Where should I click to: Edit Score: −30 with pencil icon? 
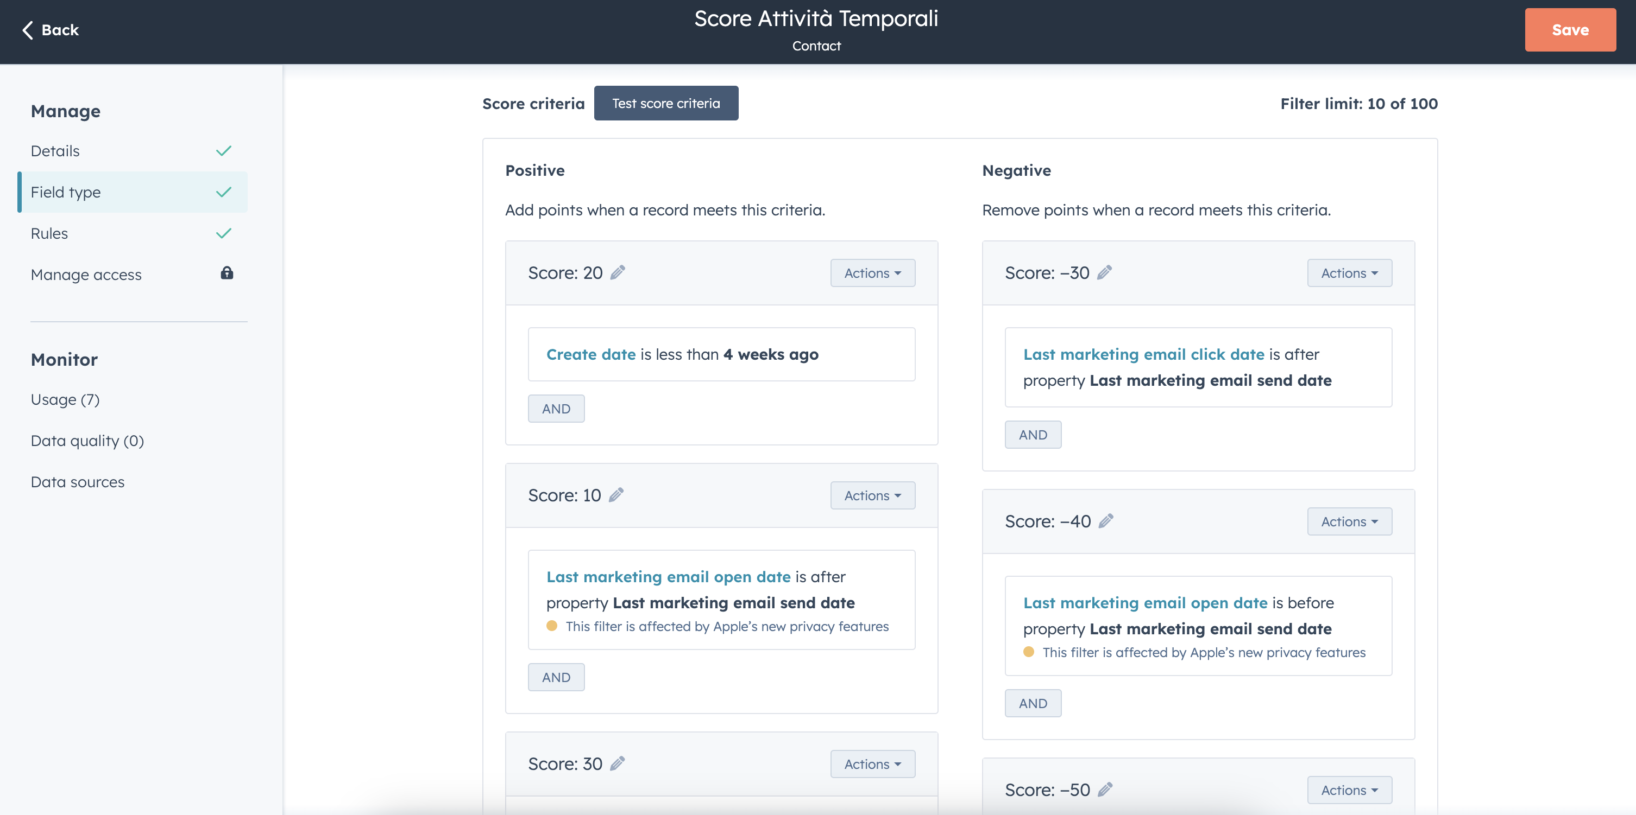(x=1104, y=272)
